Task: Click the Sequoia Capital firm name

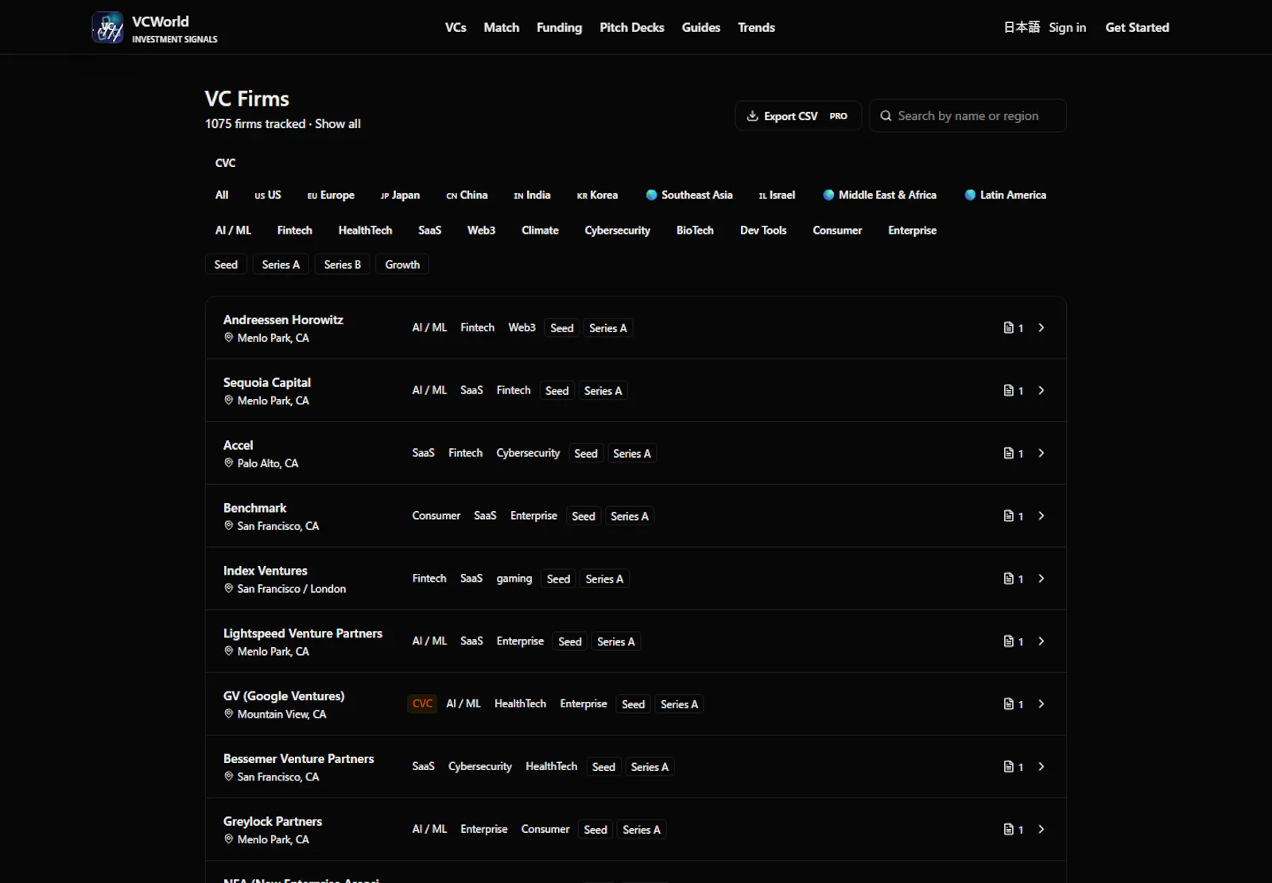Action: point(267,382)
